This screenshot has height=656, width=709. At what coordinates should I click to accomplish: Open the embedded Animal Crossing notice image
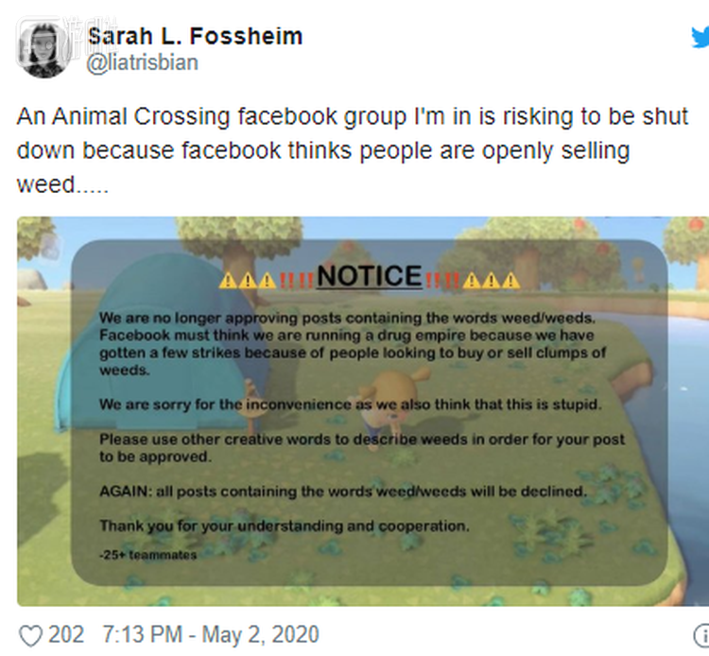click(363, 411)
